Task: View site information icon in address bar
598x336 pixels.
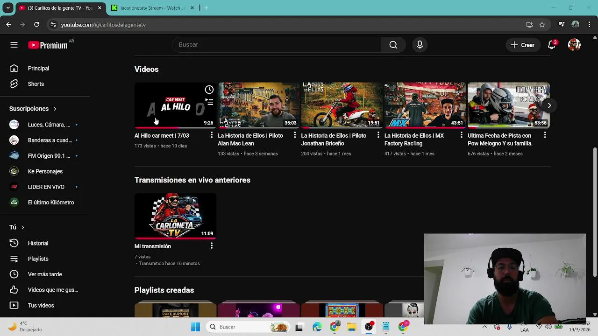Action: coord(53,25)
